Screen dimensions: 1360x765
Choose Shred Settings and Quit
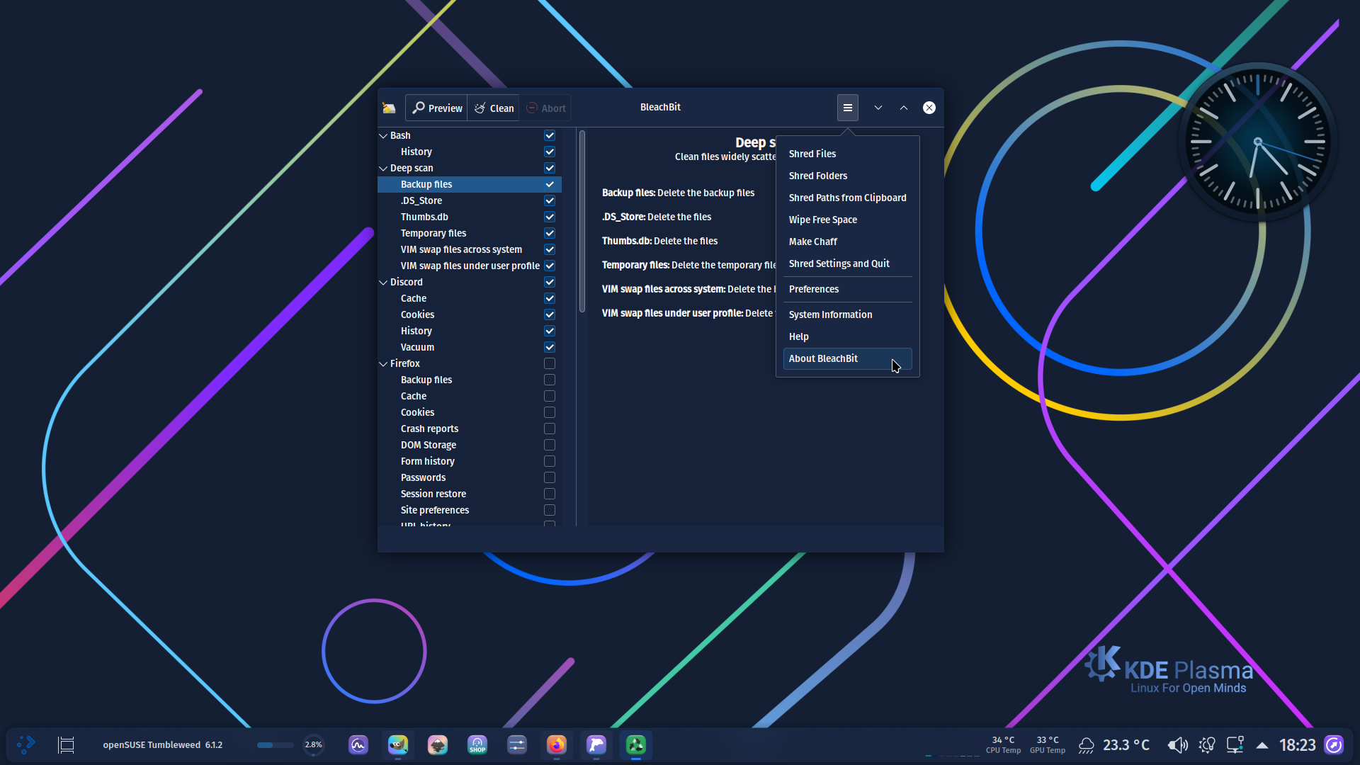tap(847, 263)
